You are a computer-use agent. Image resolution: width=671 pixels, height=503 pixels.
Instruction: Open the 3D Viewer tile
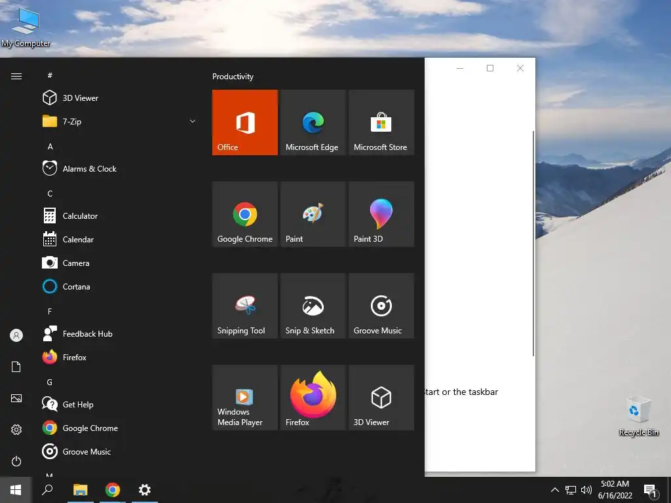381,398
